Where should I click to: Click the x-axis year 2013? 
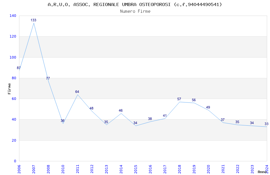pyautogui.click(x=106, y=169)
